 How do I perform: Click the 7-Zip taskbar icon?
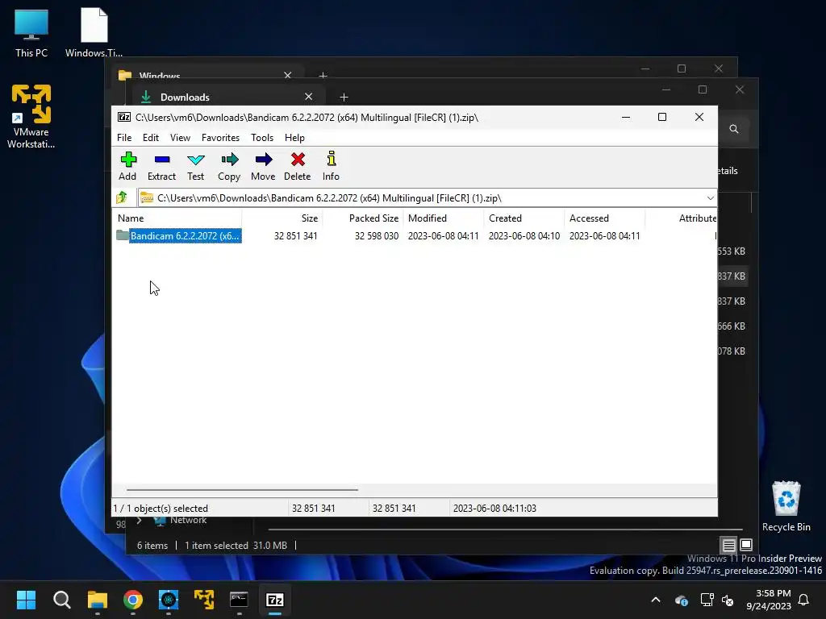coord(275,600)
